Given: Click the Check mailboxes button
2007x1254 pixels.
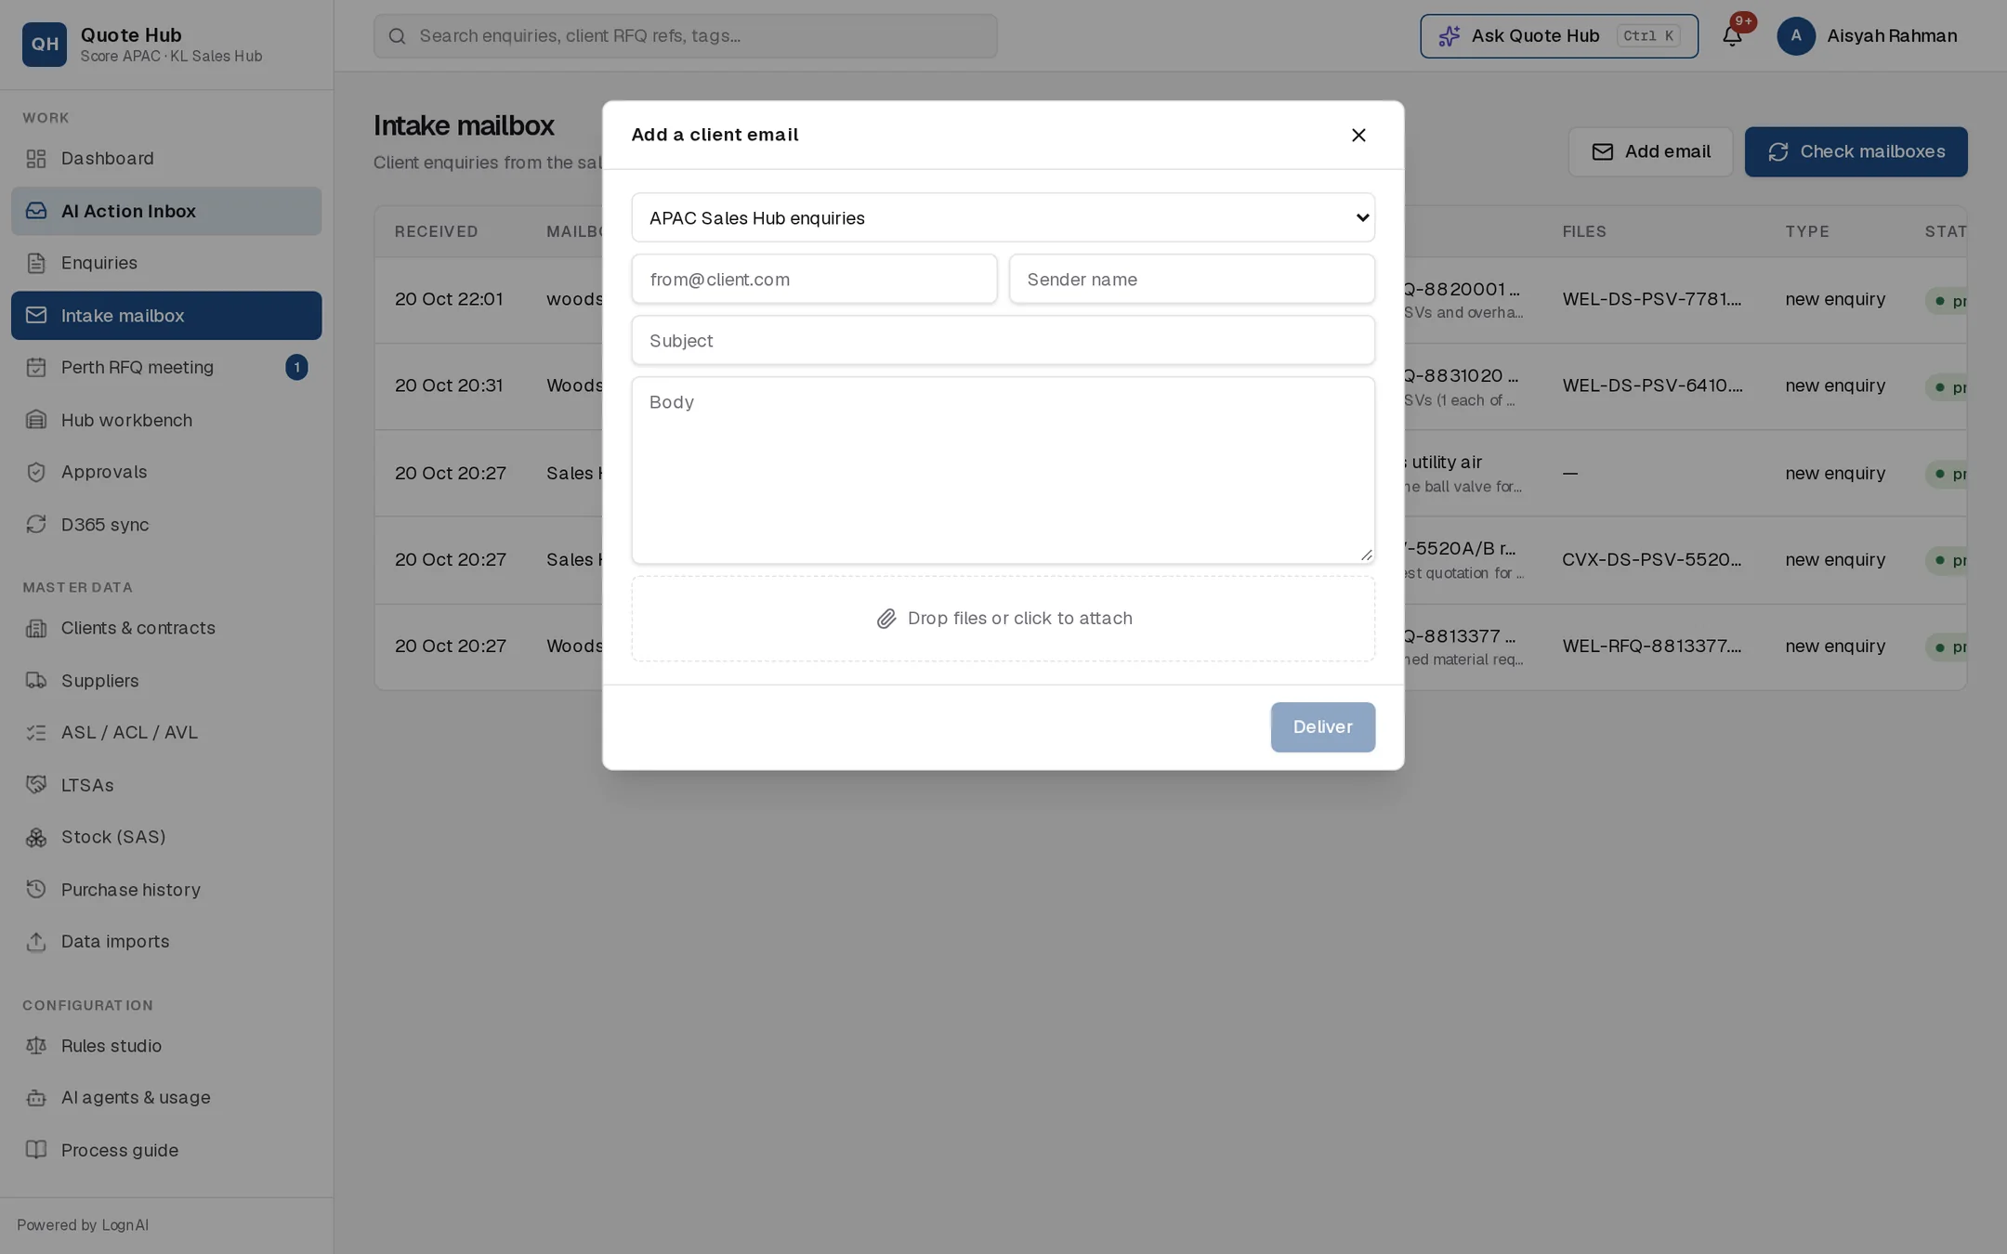Looking at the screenshot, I should click(1856, 152).
